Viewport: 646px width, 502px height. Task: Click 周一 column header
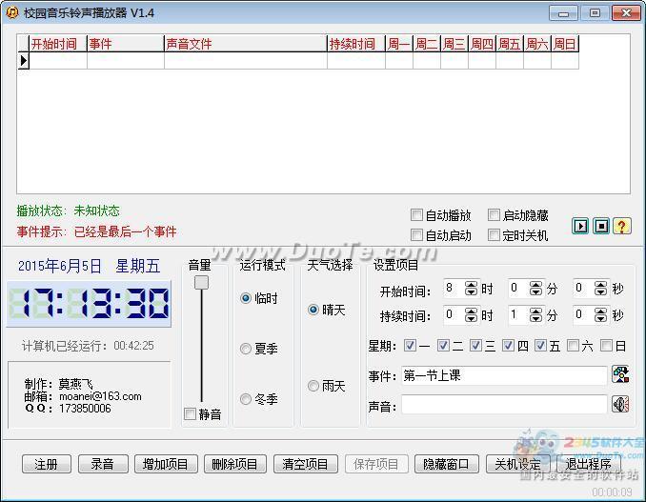[x=399, y=44]
